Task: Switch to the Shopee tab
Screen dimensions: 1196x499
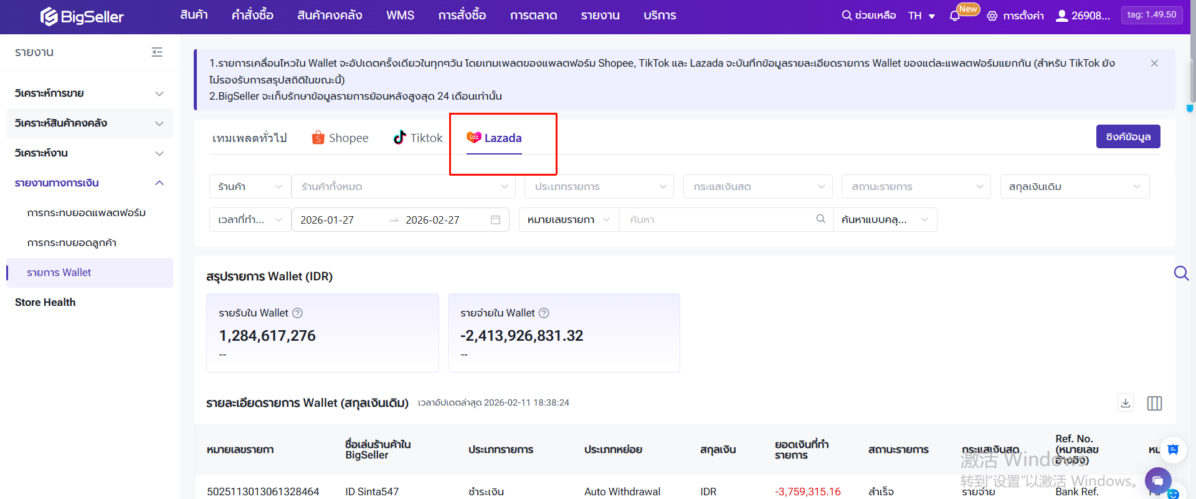Action: 340,138
